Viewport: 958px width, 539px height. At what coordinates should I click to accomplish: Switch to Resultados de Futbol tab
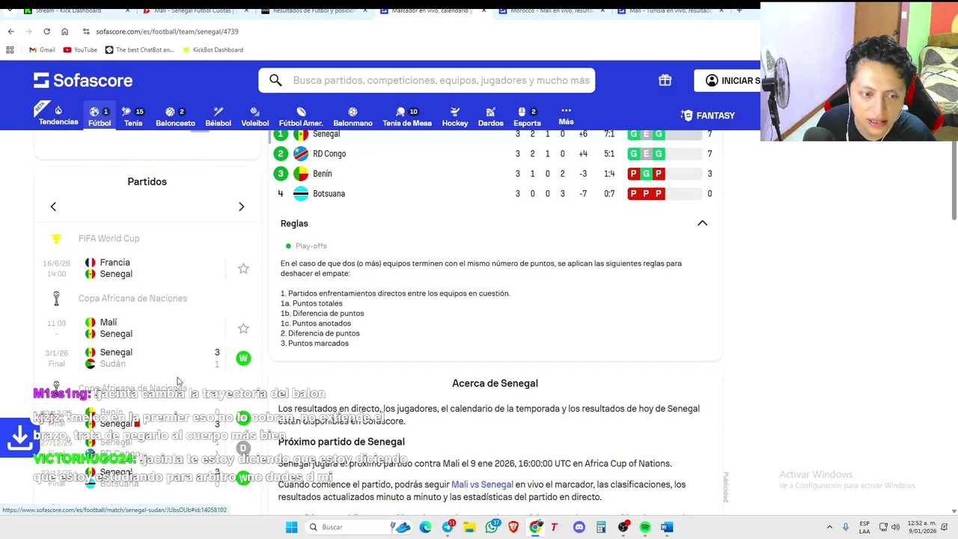[x=314, y=10]
